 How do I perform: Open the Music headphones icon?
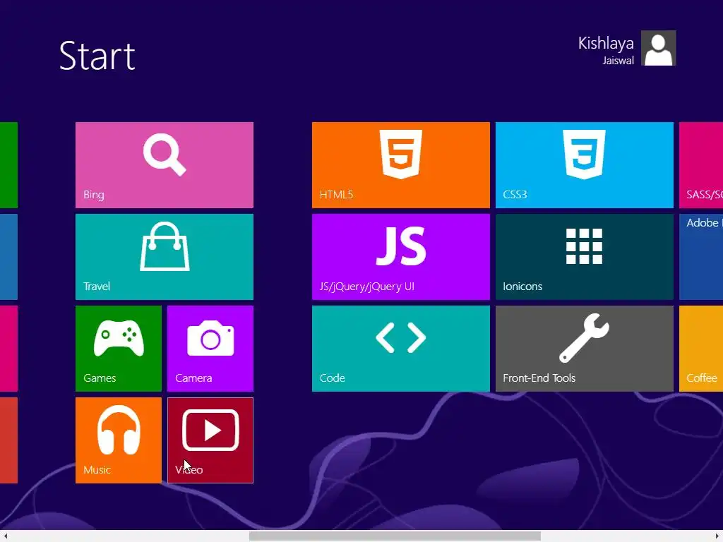(119, 430)
